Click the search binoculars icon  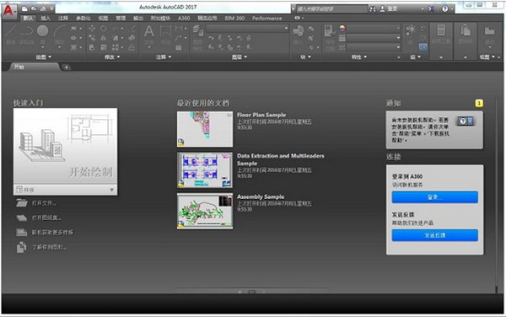click(x=373, y=9)
